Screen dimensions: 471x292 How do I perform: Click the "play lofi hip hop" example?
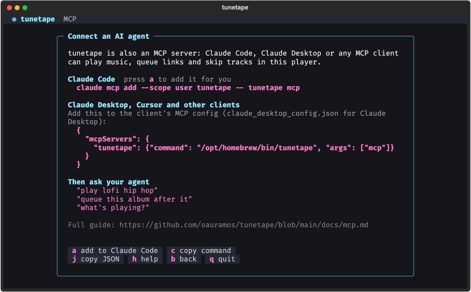tap(117, 190)
